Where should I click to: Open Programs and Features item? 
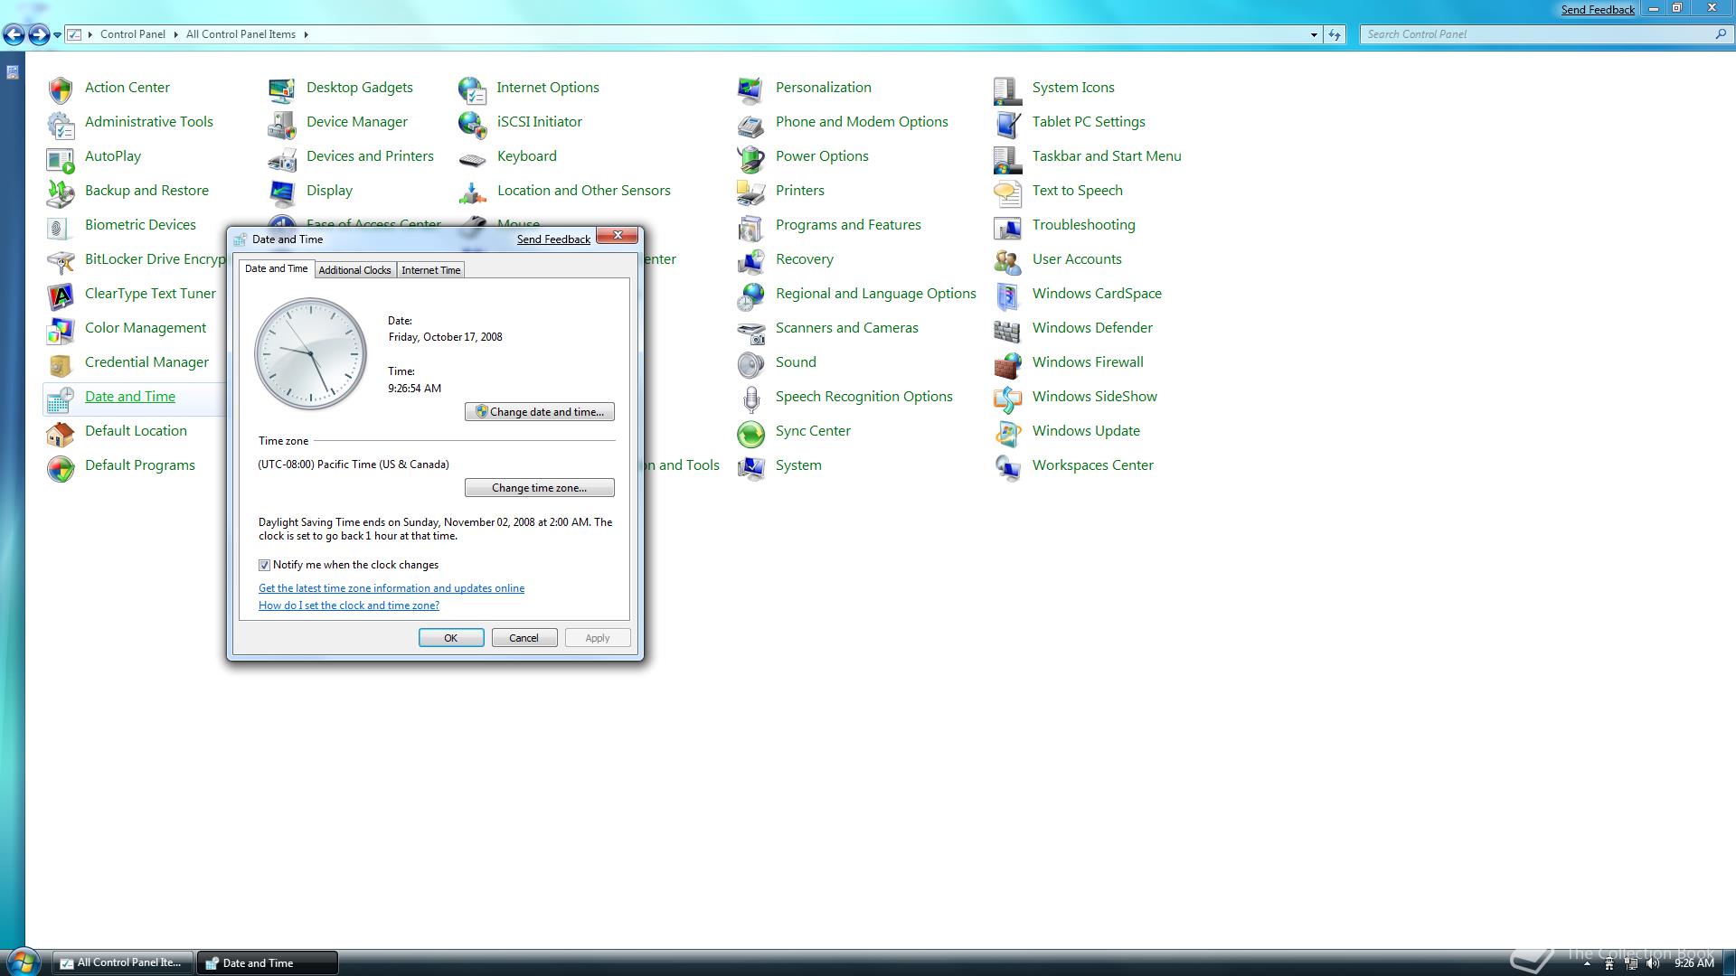click(848, 225)
